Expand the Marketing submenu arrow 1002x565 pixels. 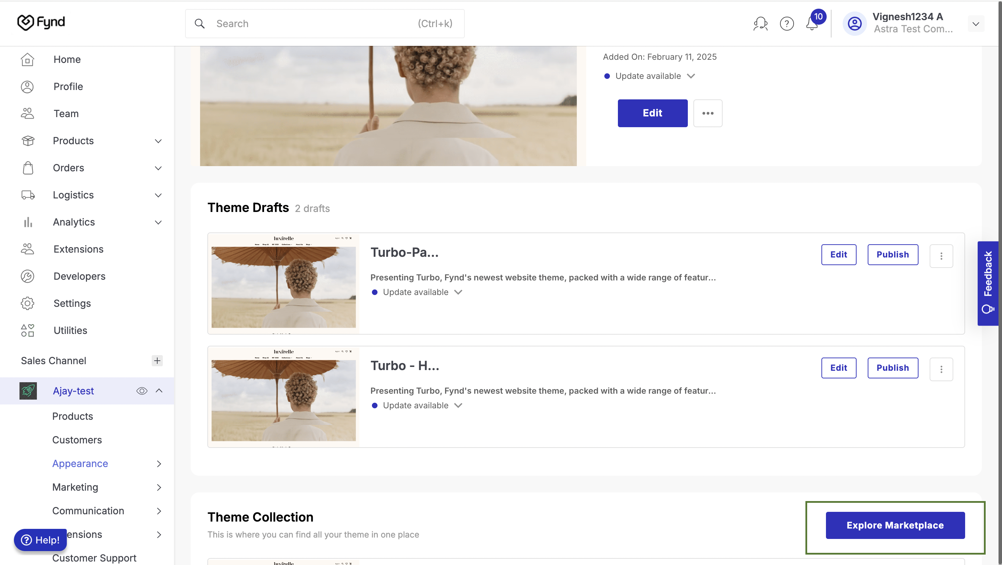point(159,487)
